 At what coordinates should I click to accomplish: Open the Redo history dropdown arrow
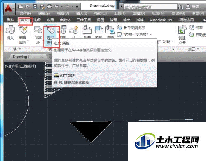(72, 7)
